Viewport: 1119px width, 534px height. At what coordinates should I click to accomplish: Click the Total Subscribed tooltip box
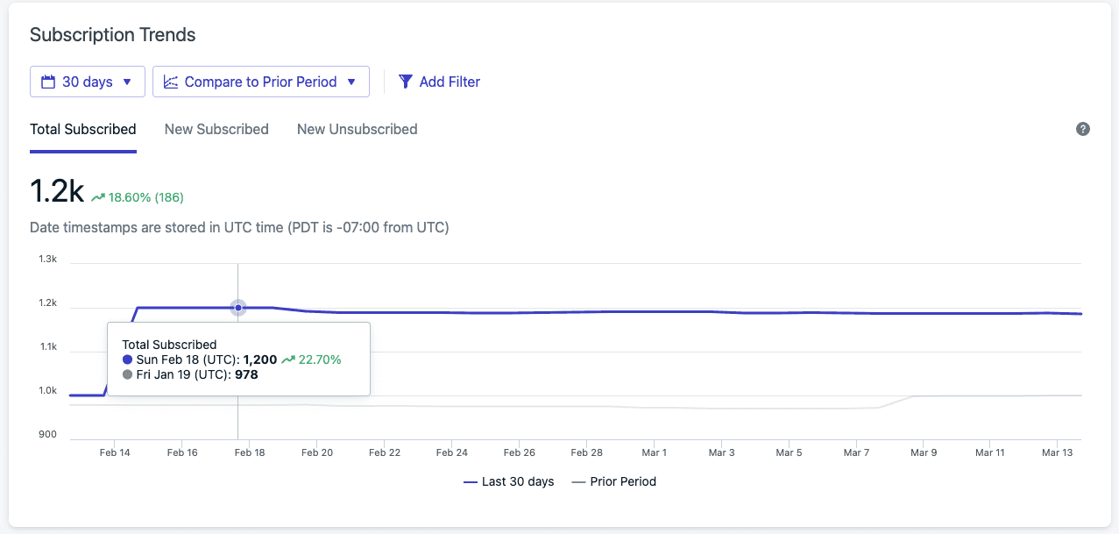[237, 359]
